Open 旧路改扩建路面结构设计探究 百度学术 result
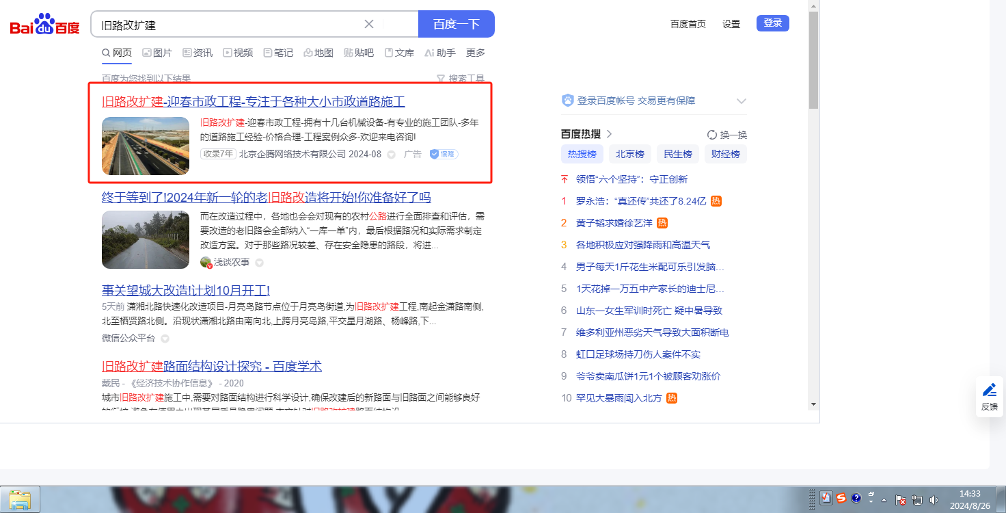The image size is (1006, 513). point(212,366)
